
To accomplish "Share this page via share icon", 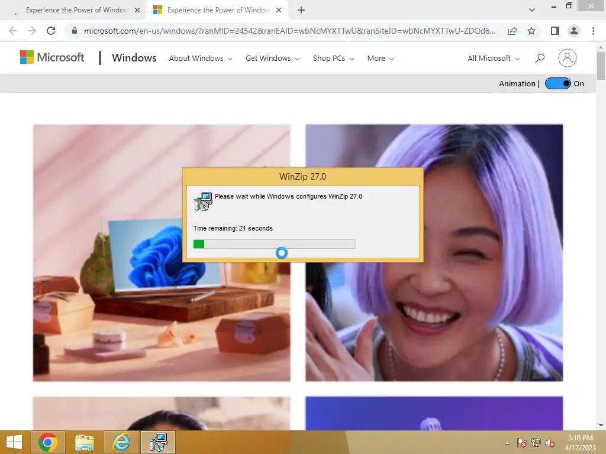I will pyautogui.click(x=512, y=31).
